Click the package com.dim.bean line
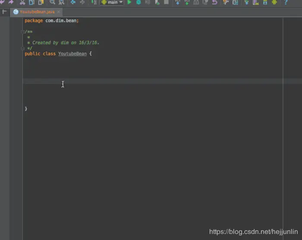The image size is (302, 240). pyautogui.click(x=52, y=21)
